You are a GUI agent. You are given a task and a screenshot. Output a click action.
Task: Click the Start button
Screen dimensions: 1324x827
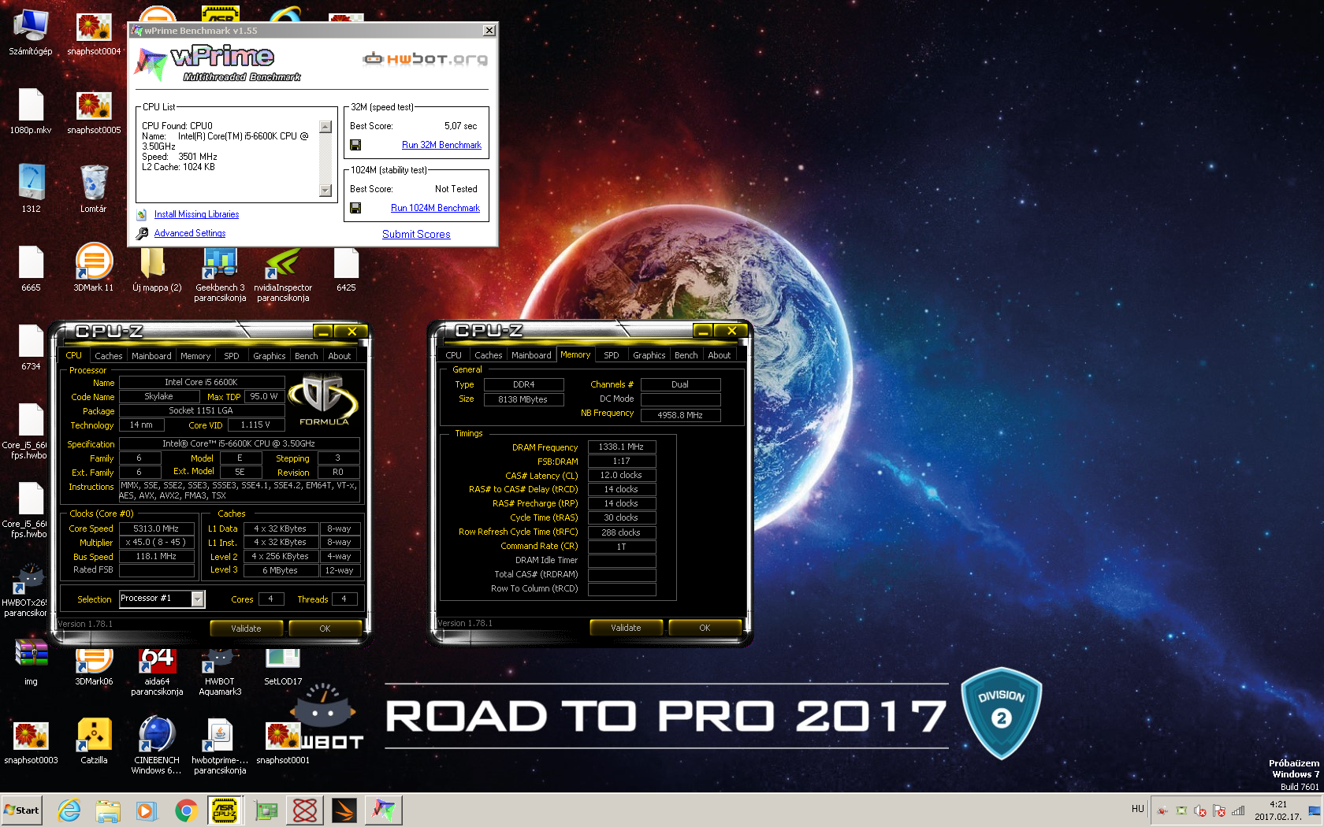coord(22,810)
